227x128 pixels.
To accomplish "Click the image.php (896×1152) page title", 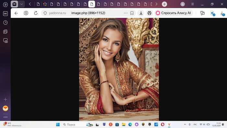I will point(88,13).
